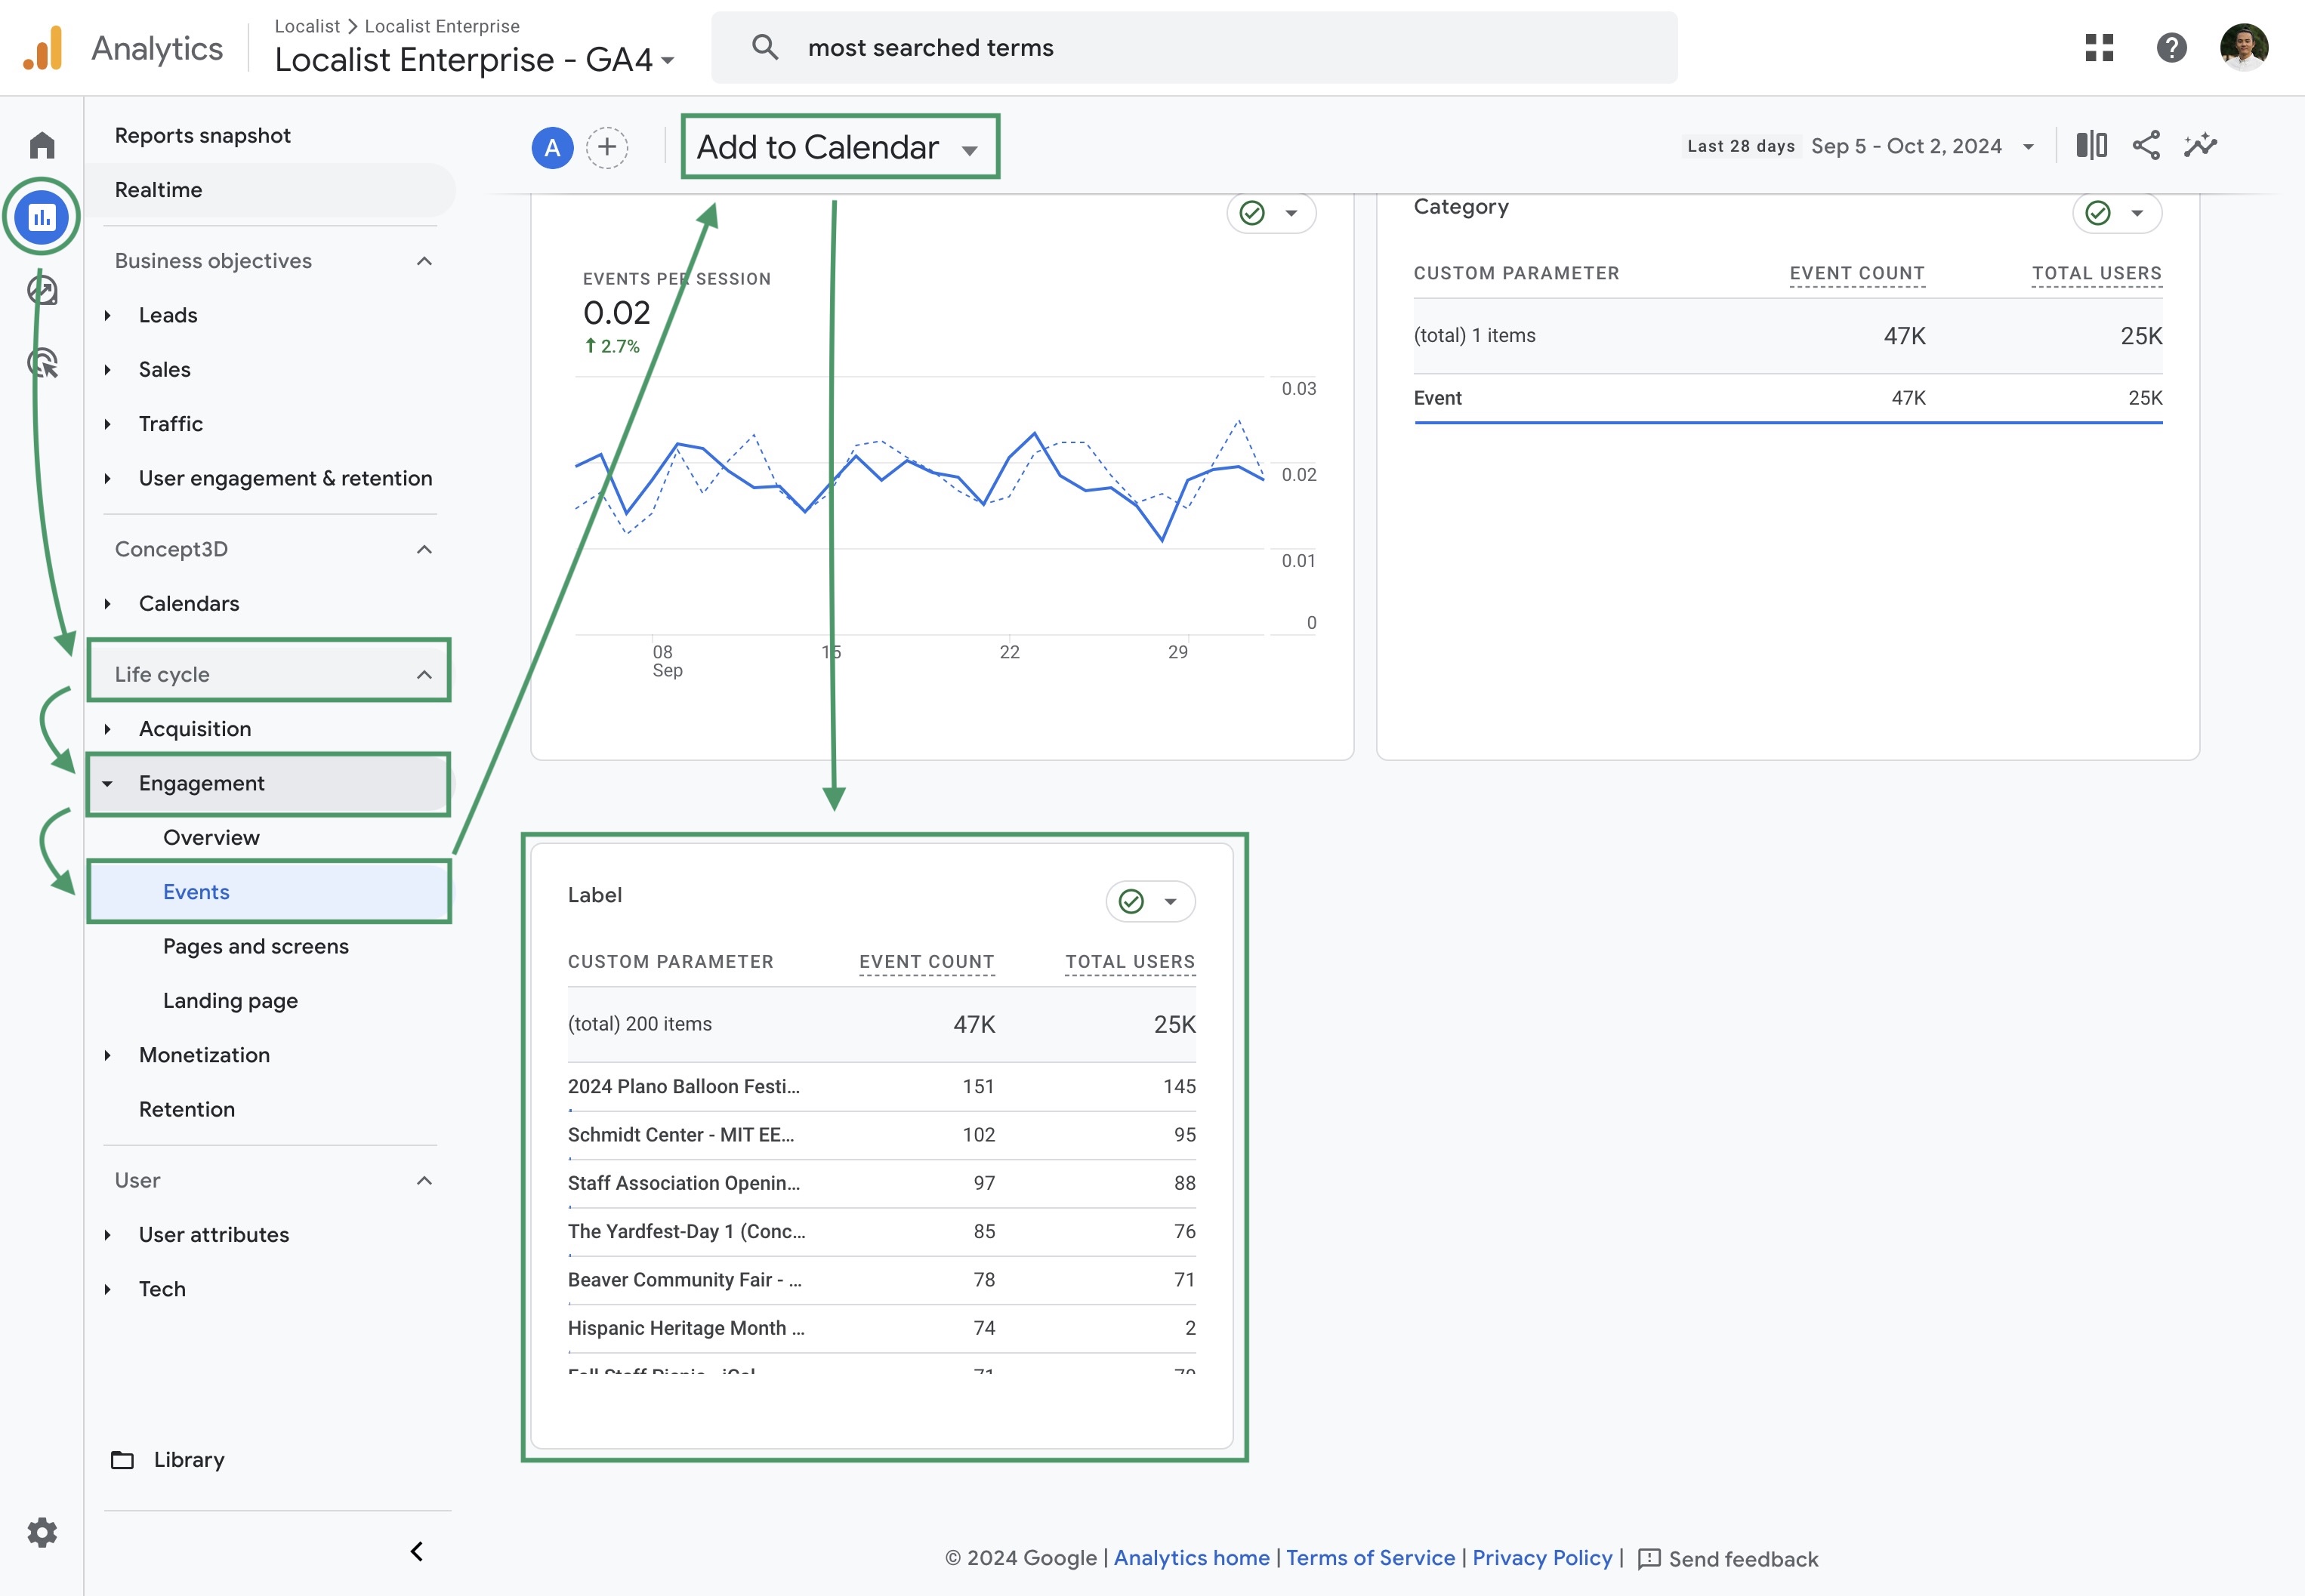The width and height of the screenshot is (2305, 1596).
Task: Open the Advertising icon in left rail
Action: tap(42, 363)
